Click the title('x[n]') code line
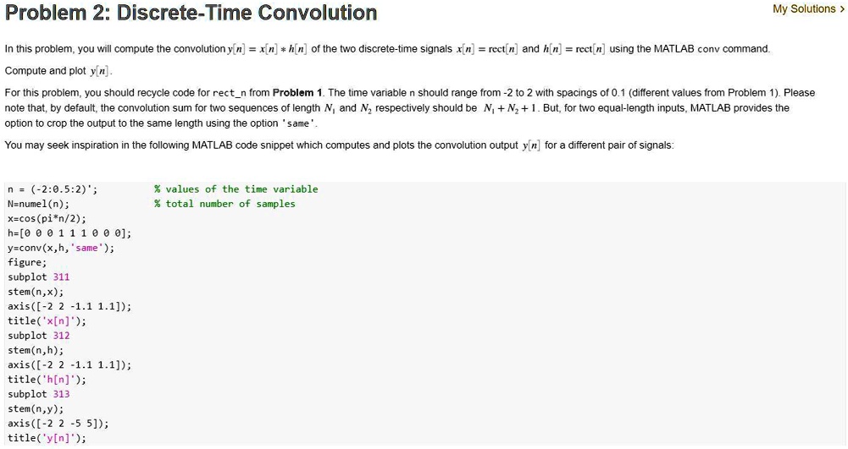 47,321
